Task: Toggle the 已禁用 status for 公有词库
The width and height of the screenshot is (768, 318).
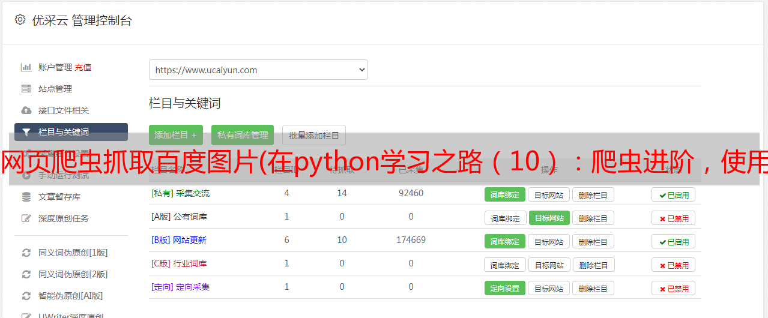Action: [x=673, y=218]
